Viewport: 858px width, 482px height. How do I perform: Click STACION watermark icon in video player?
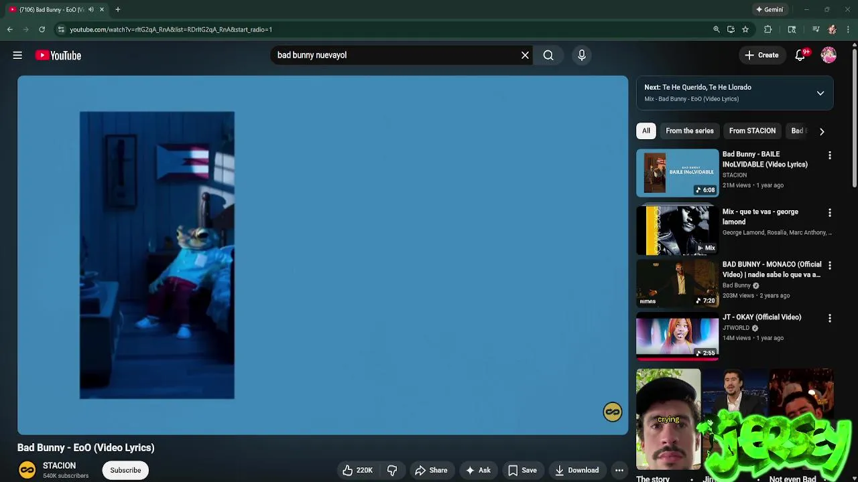[612, 412]
